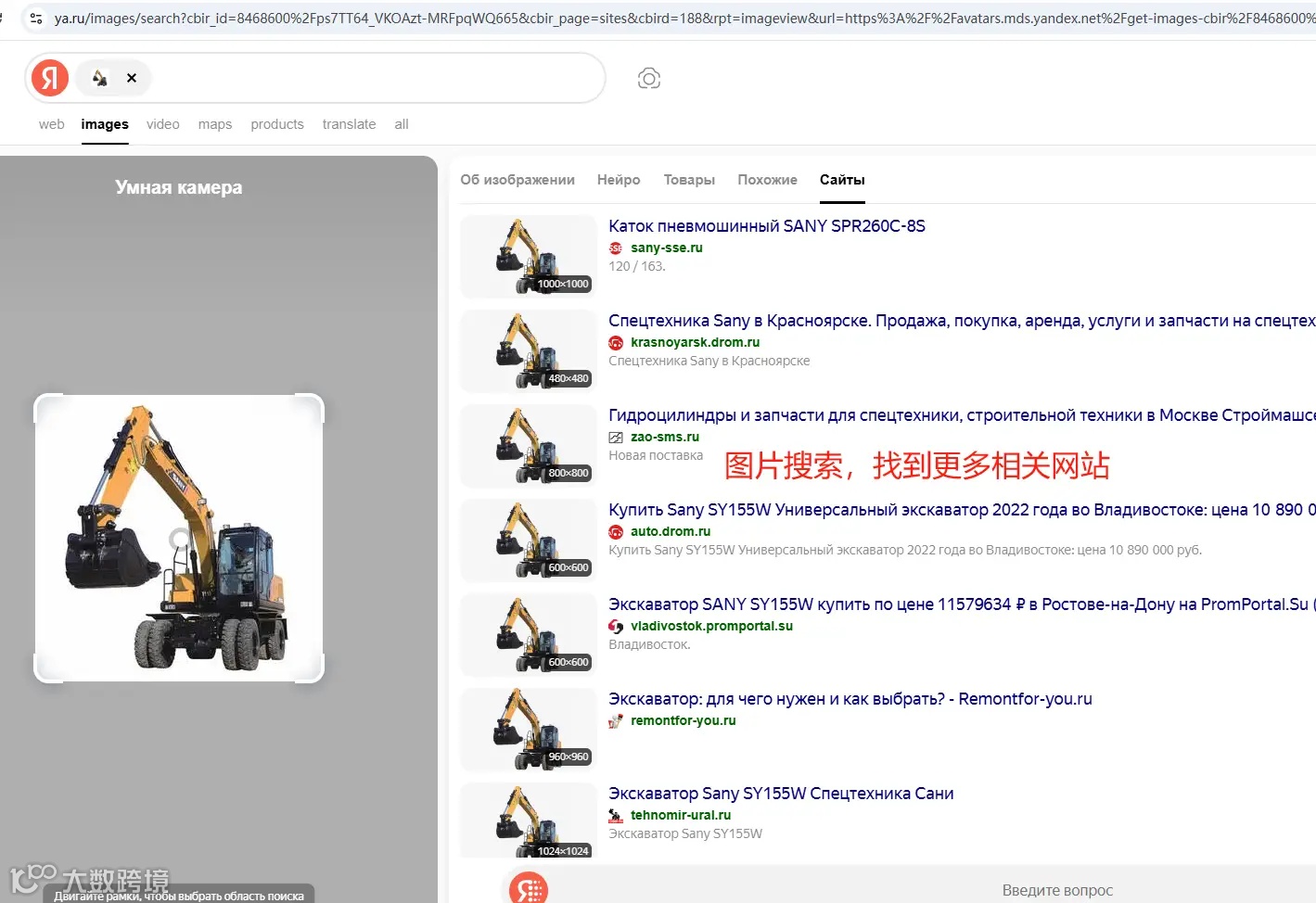Open the products tab
Viewport: 1316px width, 903px height.
point(277,124)
